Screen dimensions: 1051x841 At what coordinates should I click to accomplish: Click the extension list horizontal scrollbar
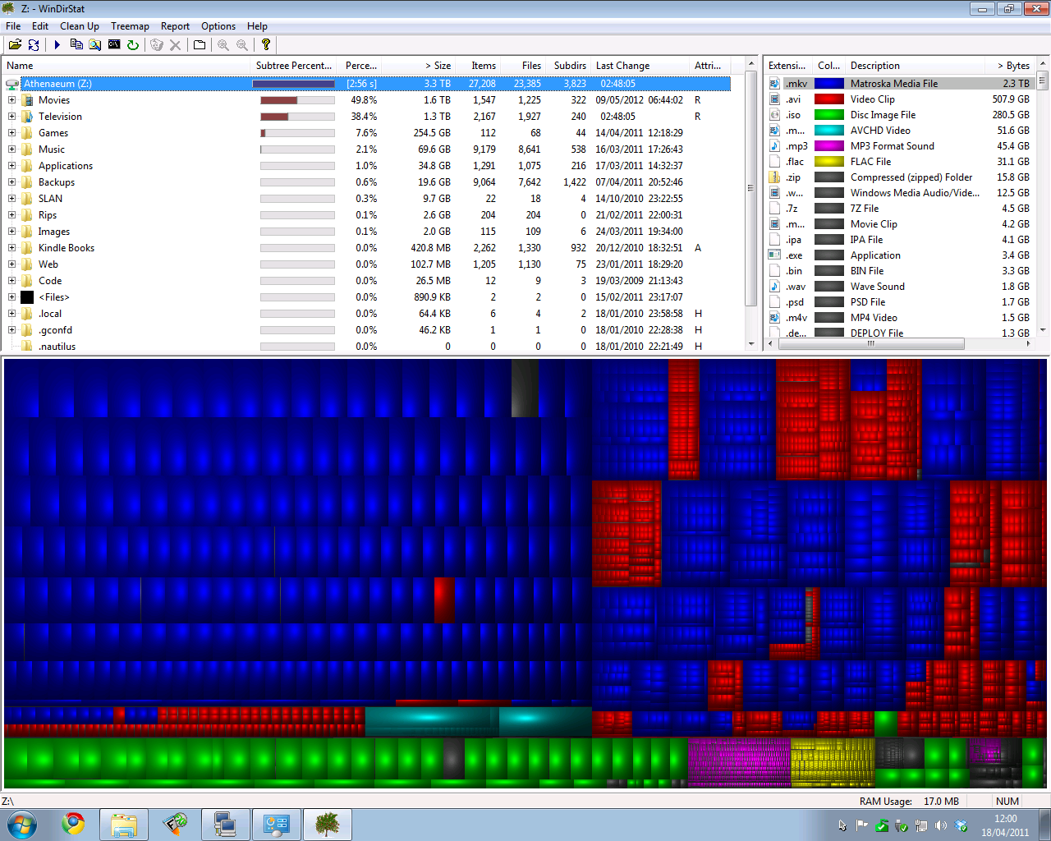coord(870,344)
